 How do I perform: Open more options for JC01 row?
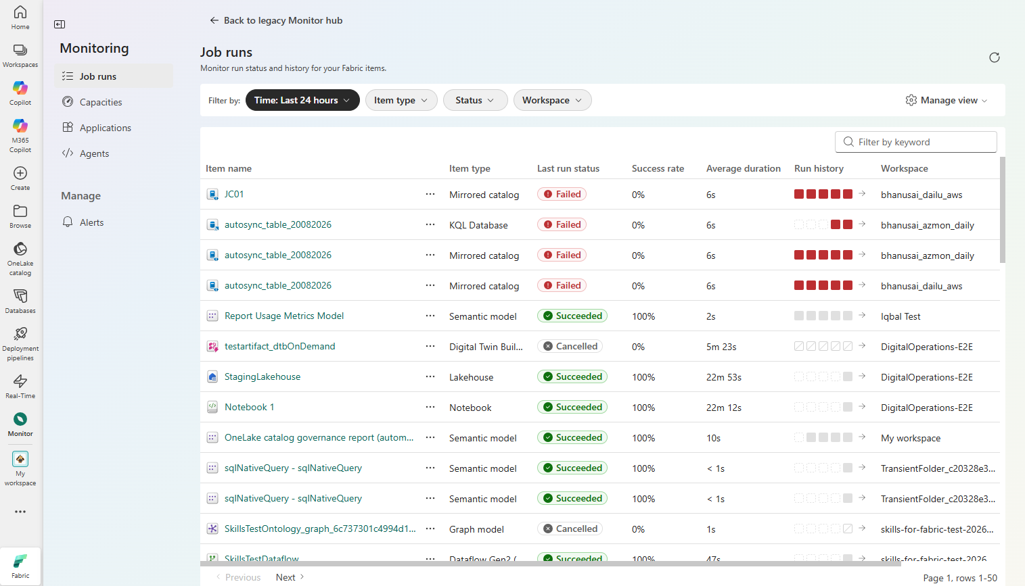(x=430, y=194)
